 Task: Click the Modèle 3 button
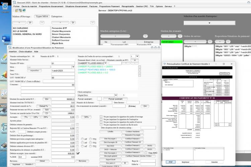coord(29,164)
